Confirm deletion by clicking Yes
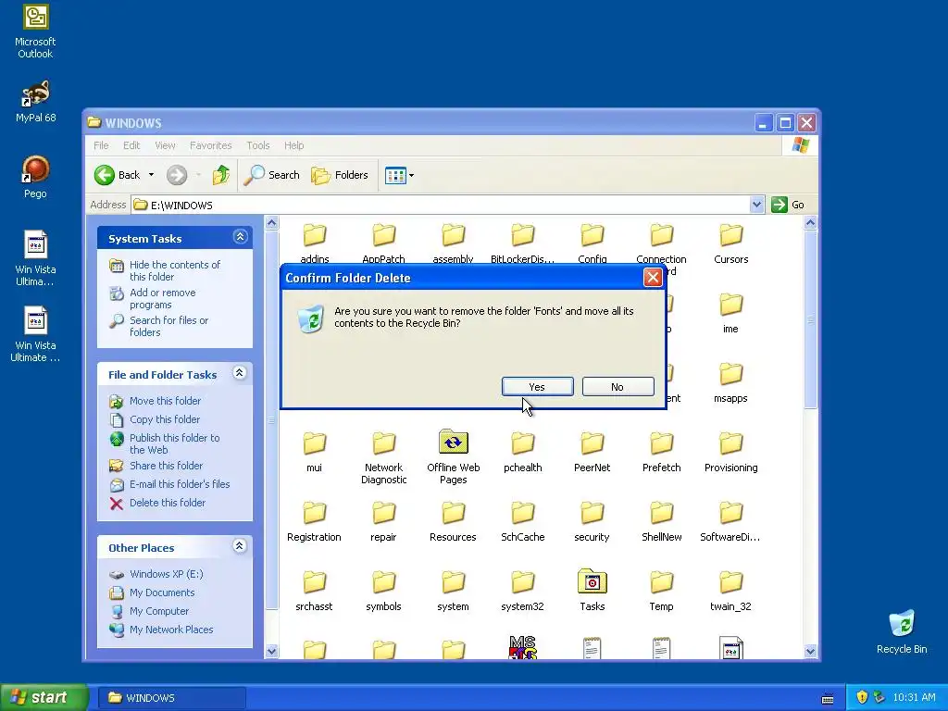Image resolution: width=948 pixels, height=711 pixels. [x=538, y=387]
